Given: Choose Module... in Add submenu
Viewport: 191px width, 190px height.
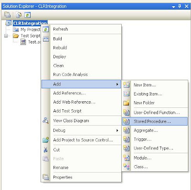Looking at the screenshot, I should point(155,158).
